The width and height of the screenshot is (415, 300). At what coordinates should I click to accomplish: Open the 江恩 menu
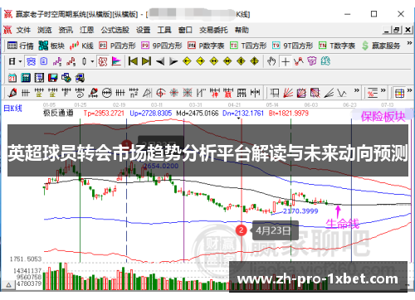[x=86, y=30]
